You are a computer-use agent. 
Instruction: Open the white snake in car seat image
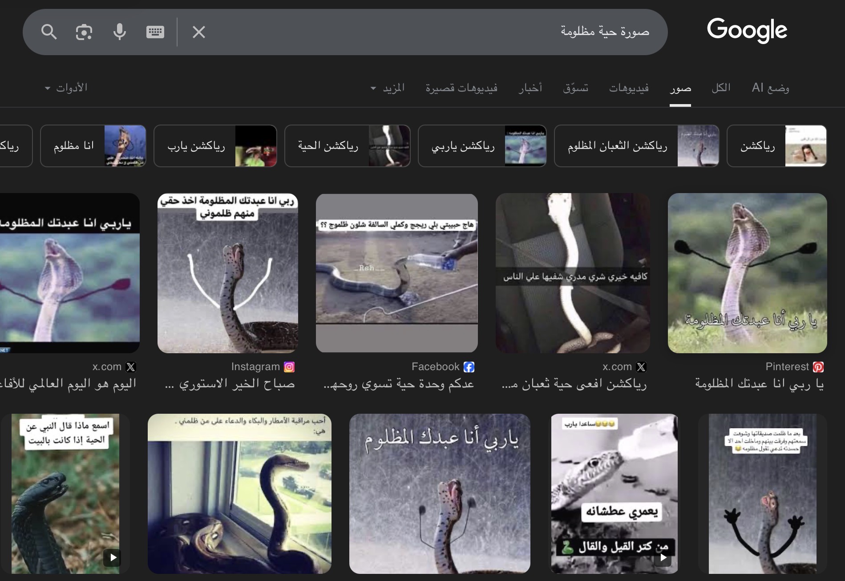tap(573, 273)
